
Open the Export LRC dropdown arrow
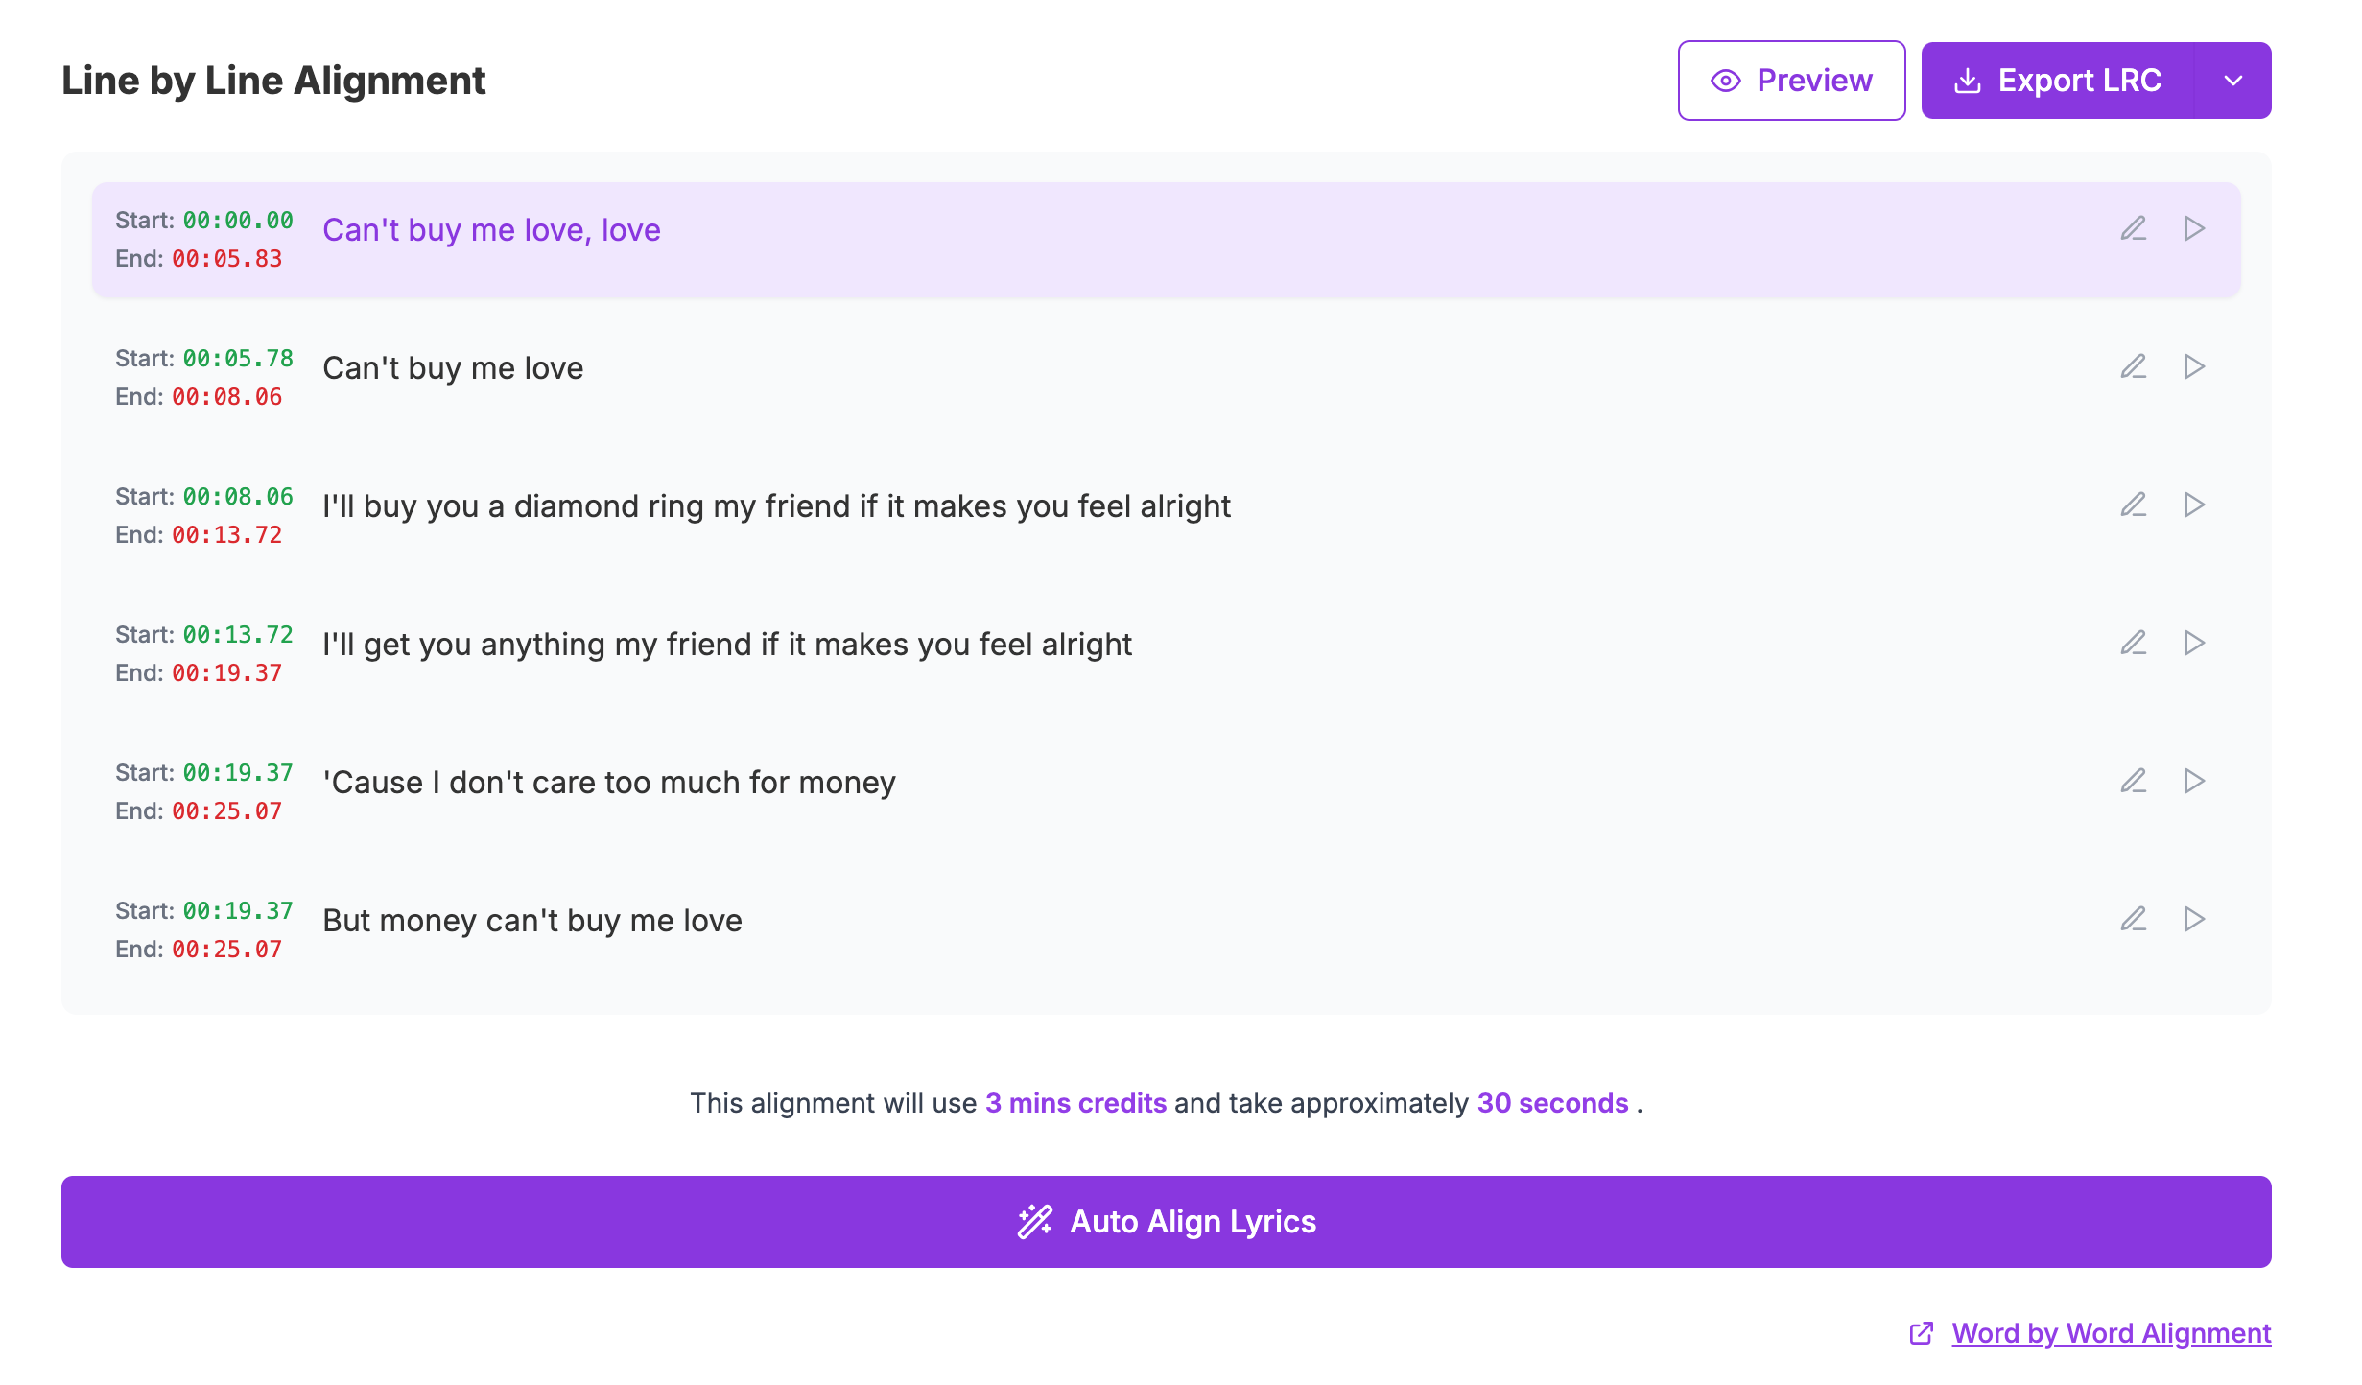coord(2233,81)
